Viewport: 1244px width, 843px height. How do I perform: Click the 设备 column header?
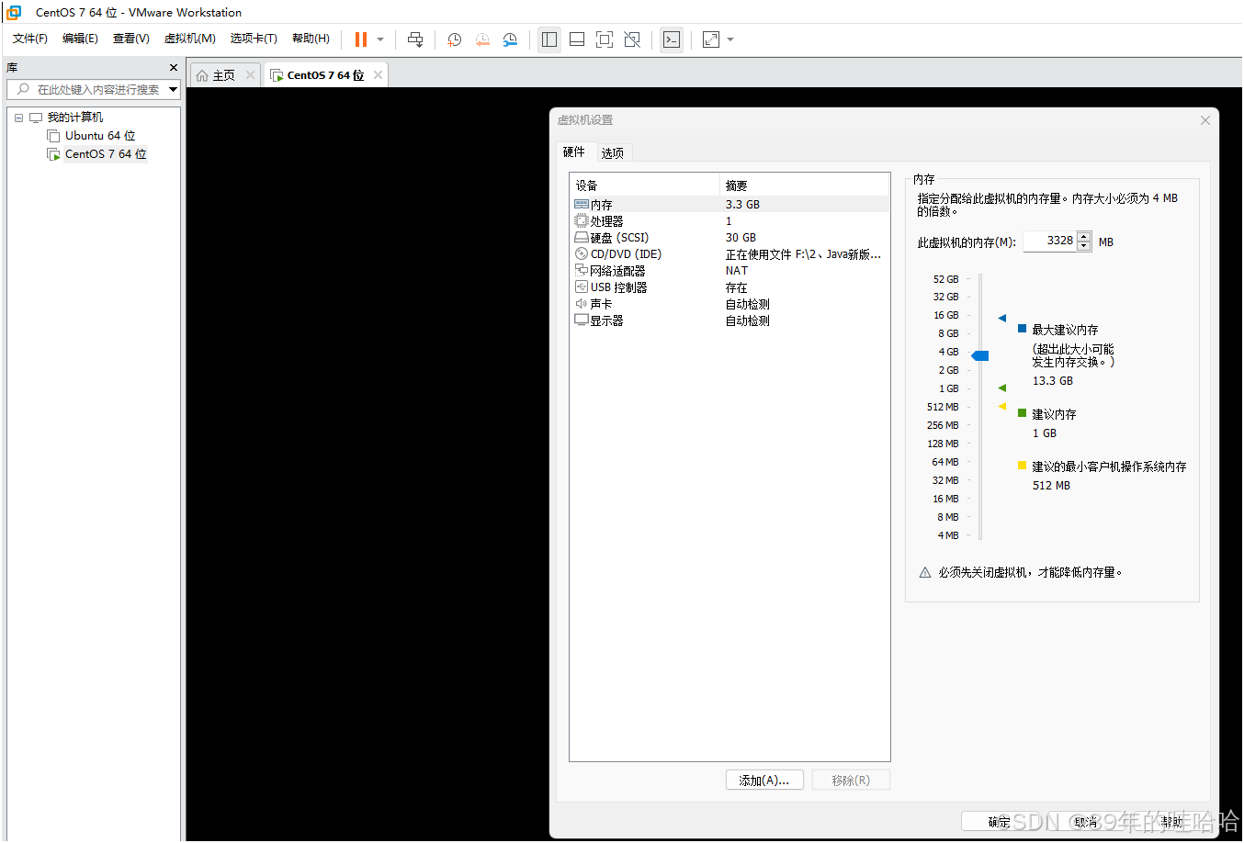click(645, 185)
